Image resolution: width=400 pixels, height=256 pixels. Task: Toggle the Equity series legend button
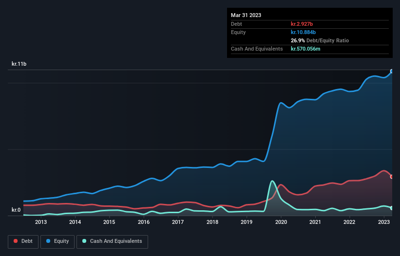point(57,241)
